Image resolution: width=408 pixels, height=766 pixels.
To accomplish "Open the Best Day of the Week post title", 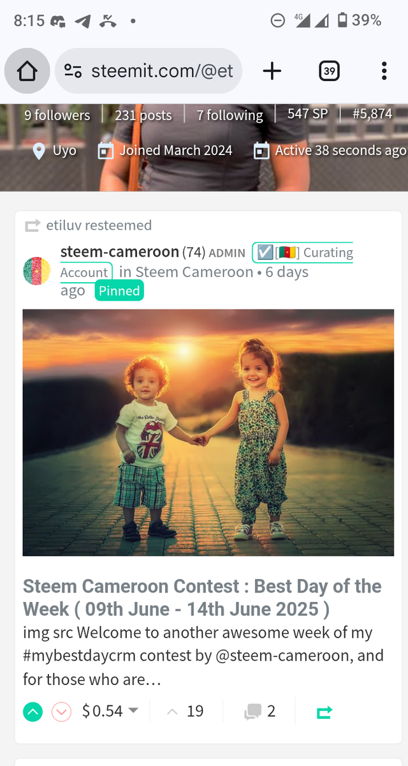I will 202,597.
